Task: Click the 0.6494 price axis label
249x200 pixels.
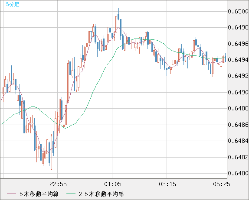Action: [238, 60]
